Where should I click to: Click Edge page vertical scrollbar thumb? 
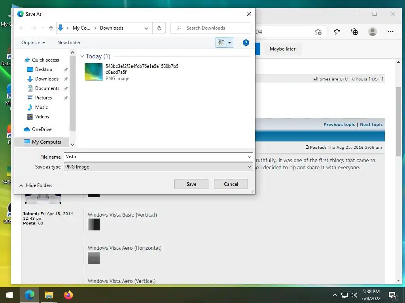(398, 122)
